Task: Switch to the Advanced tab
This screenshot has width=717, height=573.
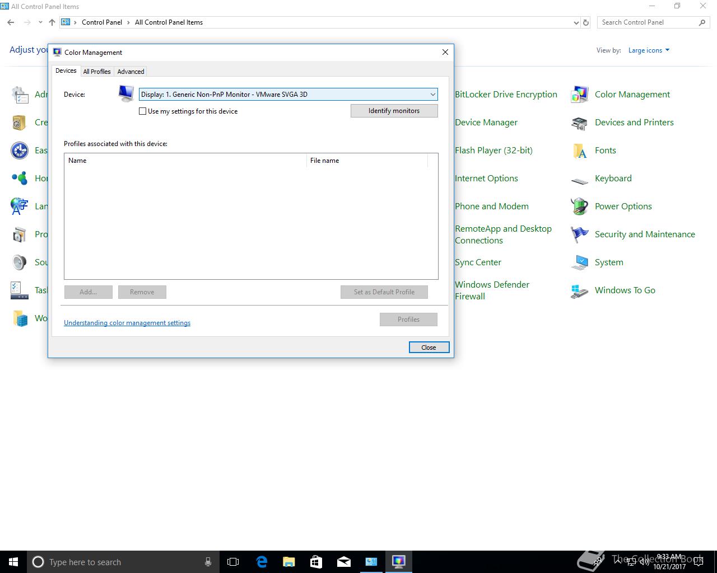Action: (x=131, y=72)
